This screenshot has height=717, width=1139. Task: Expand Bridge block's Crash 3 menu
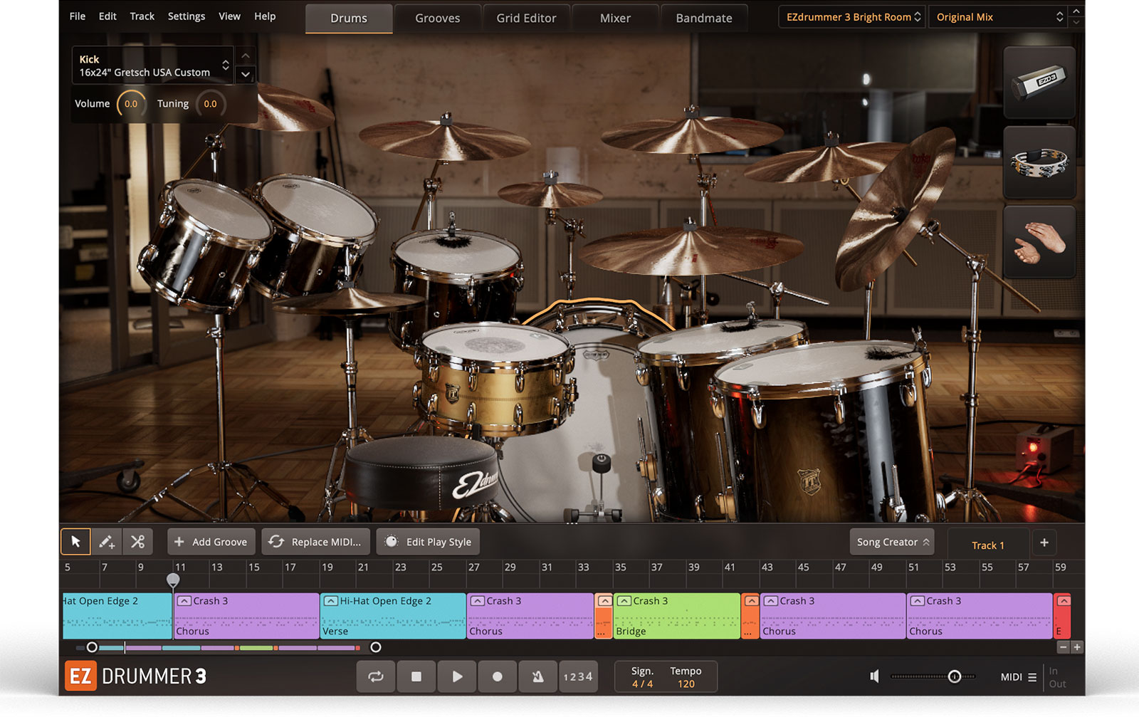(624, 601)
